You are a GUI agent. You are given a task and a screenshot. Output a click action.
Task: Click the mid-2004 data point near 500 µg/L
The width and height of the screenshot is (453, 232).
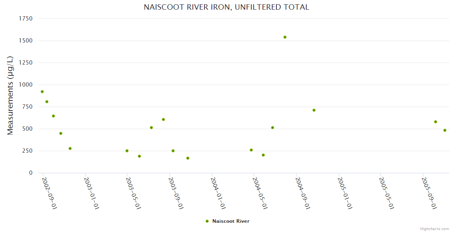coord(273,128)
